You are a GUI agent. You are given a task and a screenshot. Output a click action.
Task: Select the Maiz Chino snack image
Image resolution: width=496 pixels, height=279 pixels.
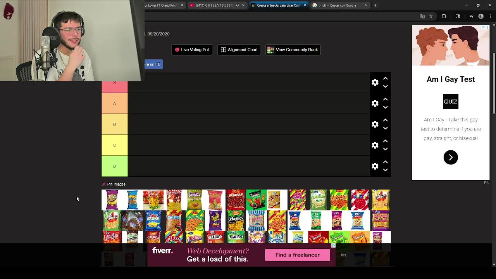(277, 220)
